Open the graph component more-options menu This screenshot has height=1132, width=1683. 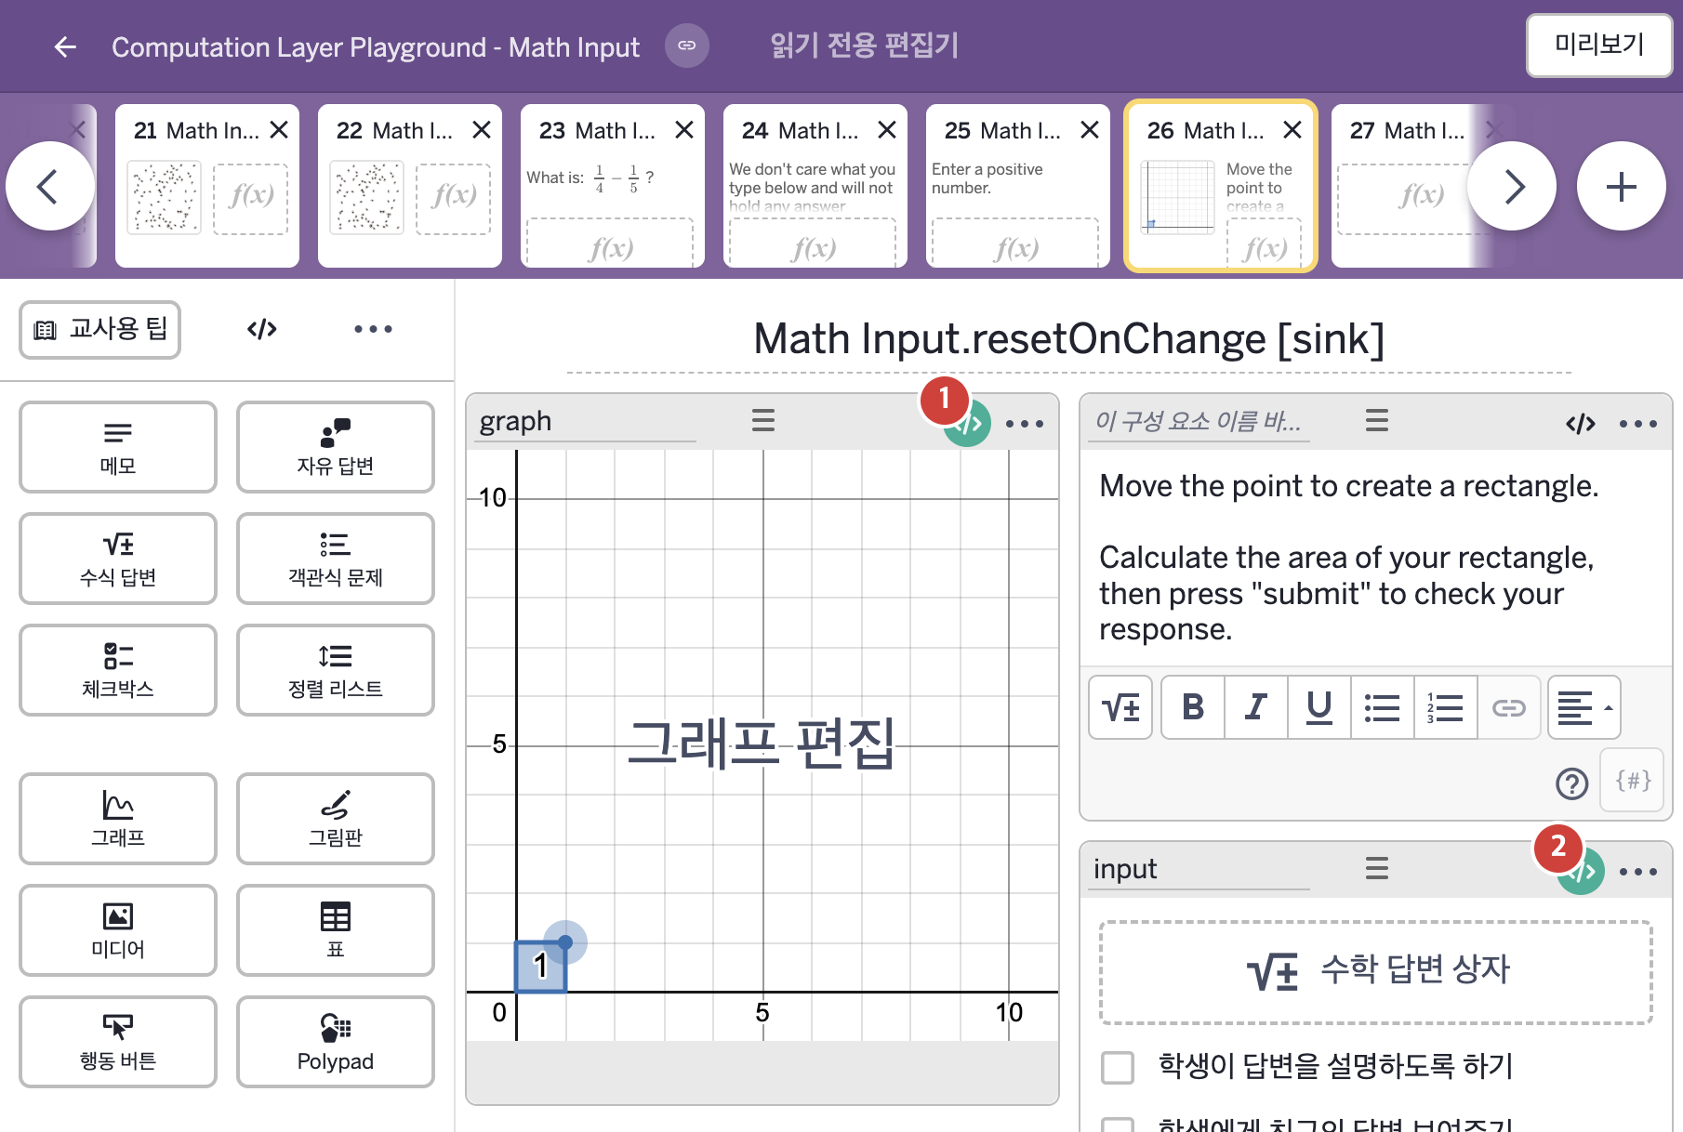click(x=1025, y=424)
